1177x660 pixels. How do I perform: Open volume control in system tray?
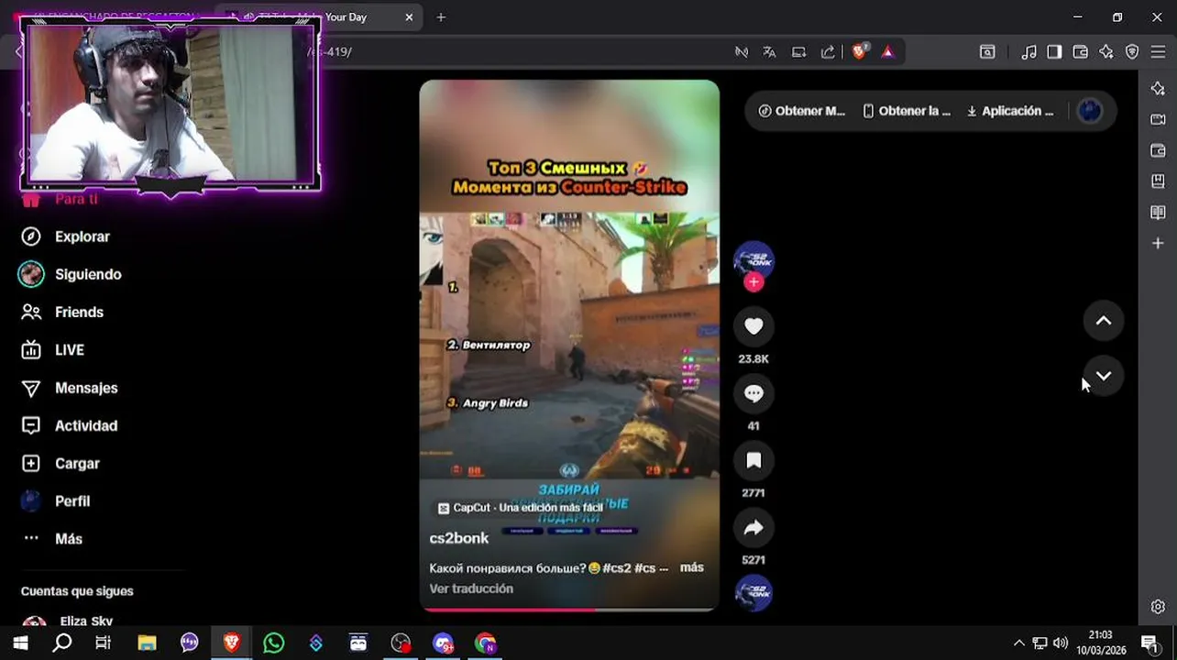click(x=1061, y=643)
